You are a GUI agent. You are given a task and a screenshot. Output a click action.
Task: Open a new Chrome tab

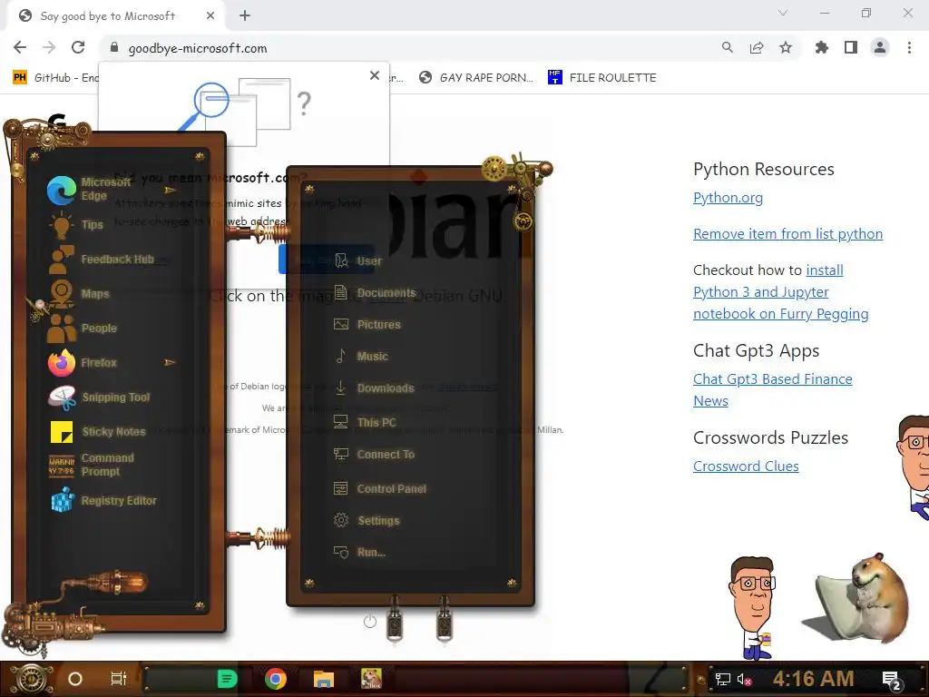245,16
